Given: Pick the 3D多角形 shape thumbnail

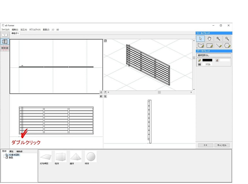Looking at the screenshot, I should pyautogui.click(x=46, y=156).
